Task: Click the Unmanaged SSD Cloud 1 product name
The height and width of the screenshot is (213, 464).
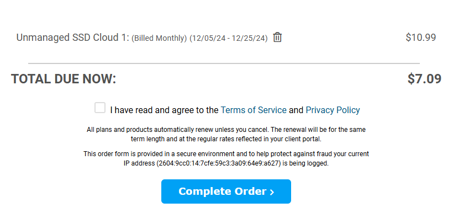Action: 73,38
